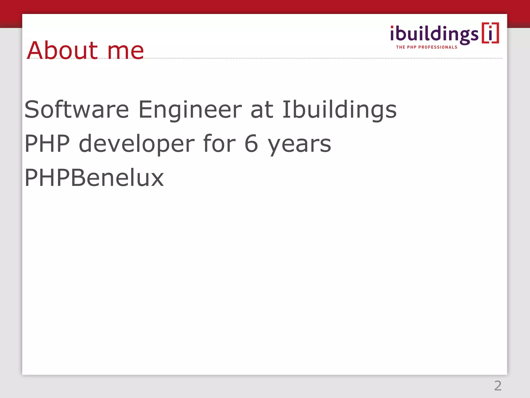
Task: Click Ibuildings in the first body line
Action: point(339,110)
